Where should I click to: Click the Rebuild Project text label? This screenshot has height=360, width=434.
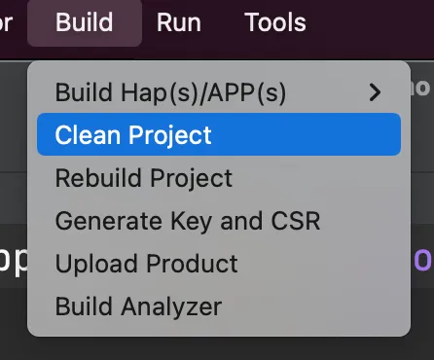[144, 178]
